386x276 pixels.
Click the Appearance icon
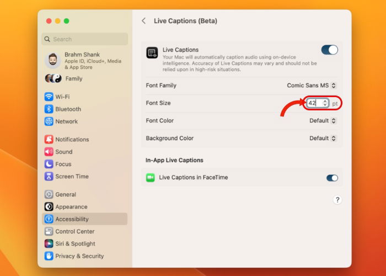click(x=49, y=206)
